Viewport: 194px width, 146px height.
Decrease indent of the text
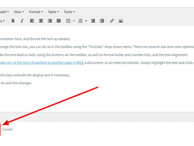[93, 21]
